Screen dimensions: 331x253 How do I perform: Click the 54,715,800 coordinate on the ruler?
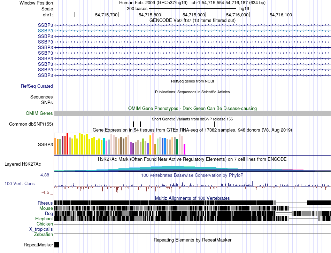tap(150, 15)
